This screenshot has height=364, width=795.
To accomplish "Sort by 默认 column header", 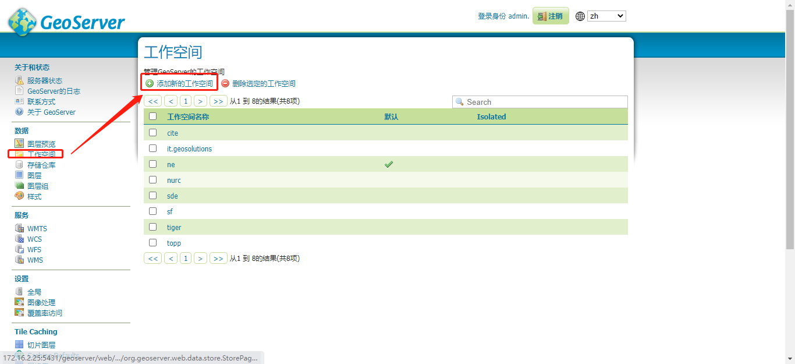I will click(391, 117).
